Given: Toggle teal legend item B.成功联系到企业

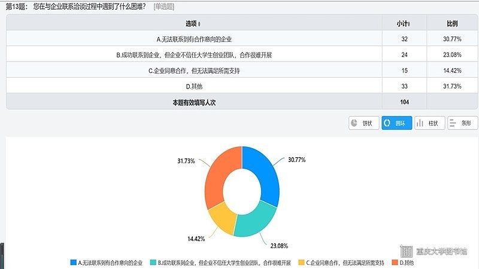Looking at the screenshot, I should tap(220, 262).
